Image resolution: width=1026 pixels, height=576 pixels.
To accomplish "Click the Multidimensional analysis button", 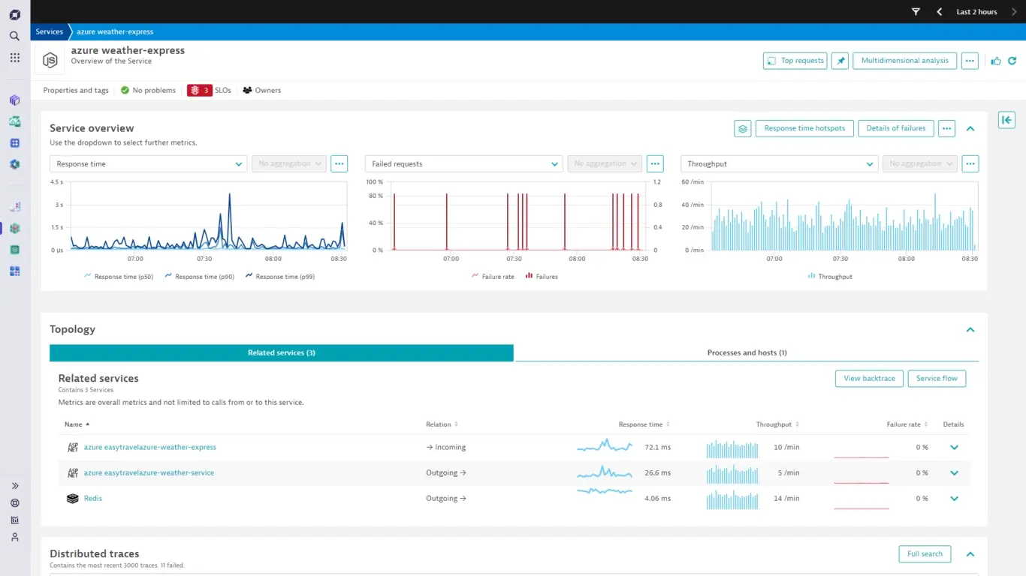I will pyautogui.click(x=904, y=61).
